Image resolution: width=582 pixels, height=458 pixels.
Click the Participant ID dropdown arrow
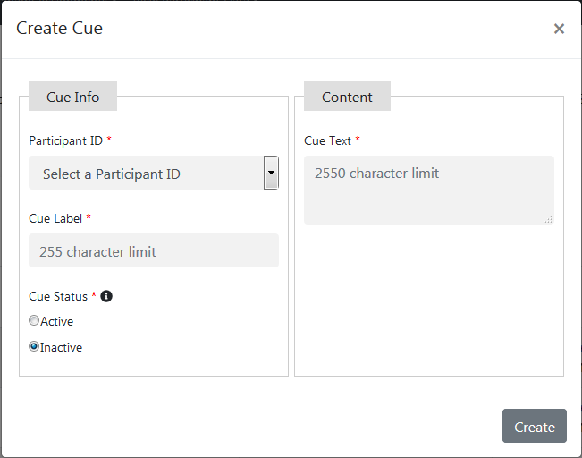tap(271, 173)
